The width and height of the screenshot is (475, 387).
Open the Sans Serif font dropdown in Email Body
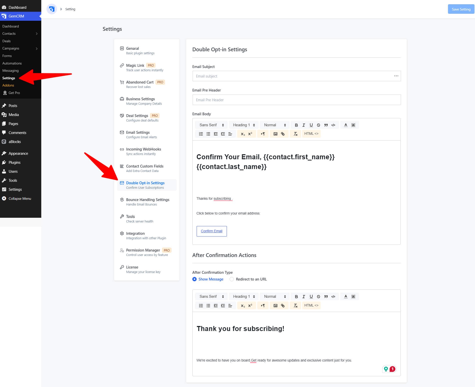211,125
